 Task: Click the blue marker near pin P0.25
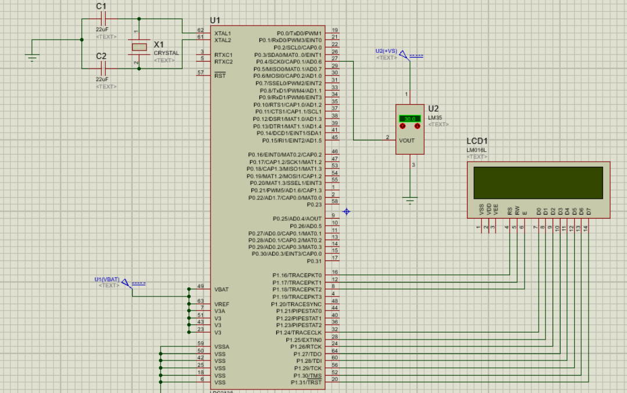tap(346, 212)
